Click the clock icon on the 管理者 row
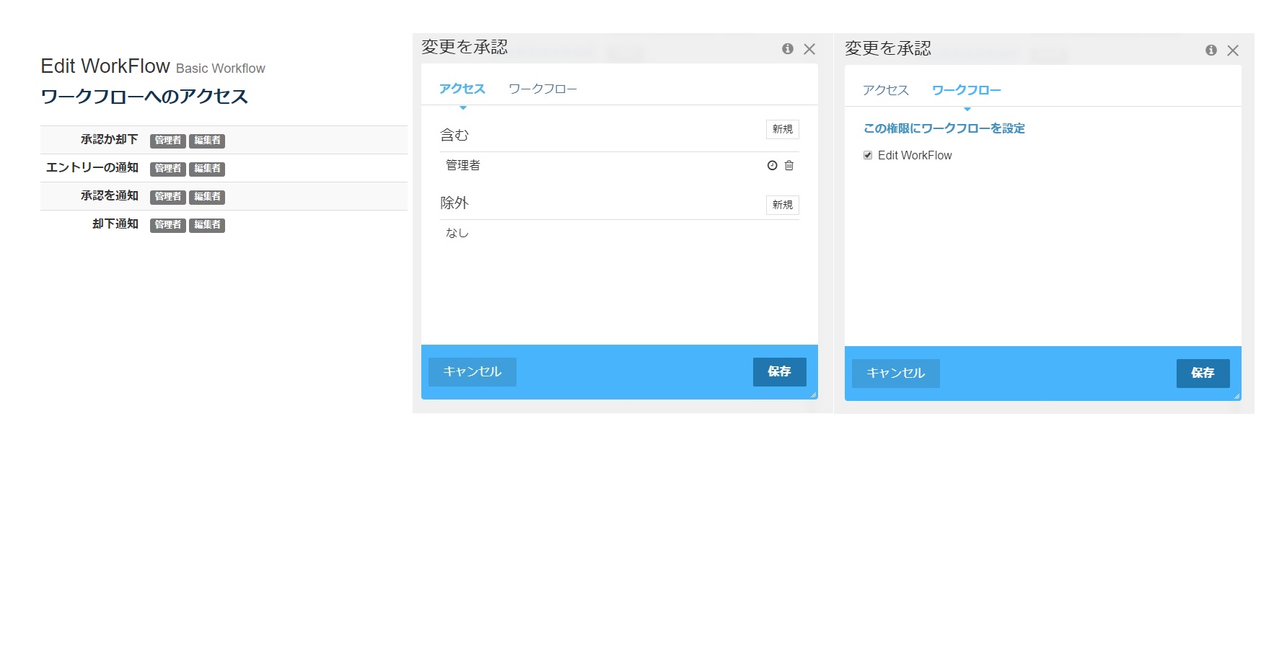1274x649 pixels. (772, 165)
